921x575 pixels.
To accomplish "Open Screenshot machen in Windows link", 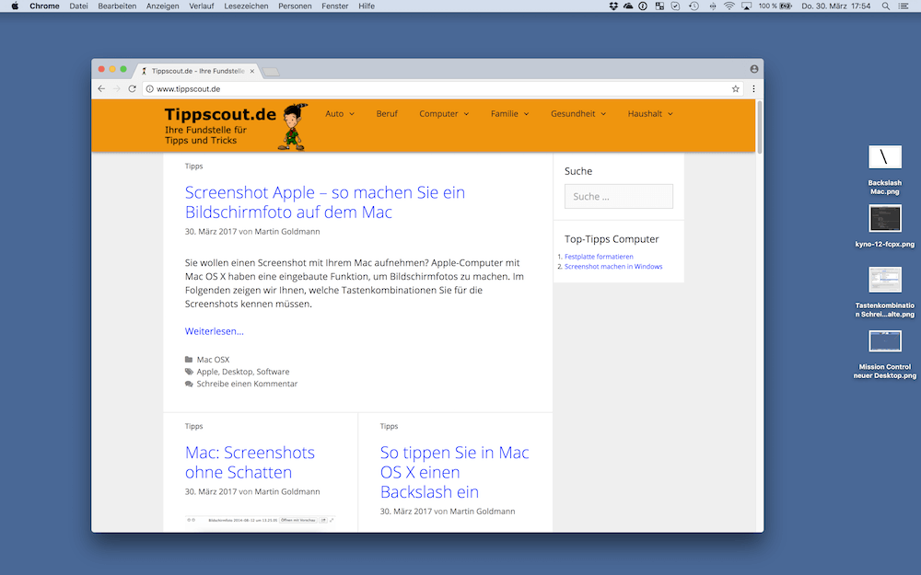I will (613, 267).
